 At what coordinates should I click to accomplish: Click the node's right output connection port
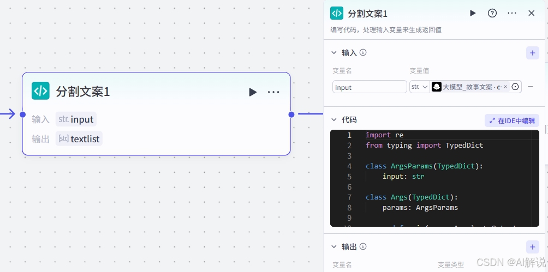291,114
